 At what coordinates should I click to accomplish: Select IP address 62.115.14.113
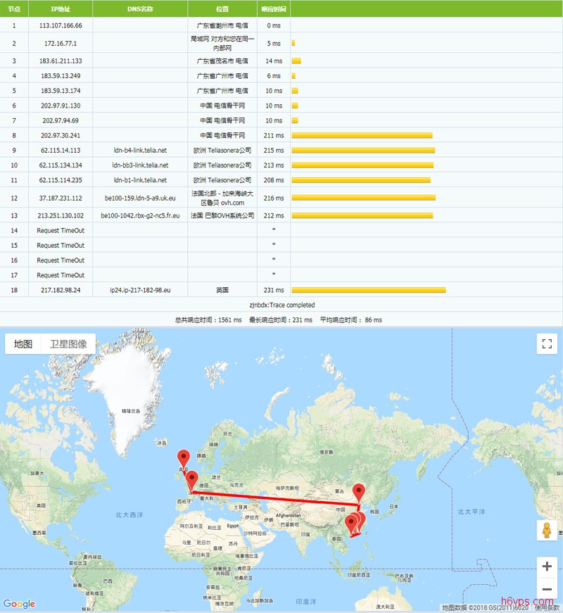tap(61, 150)
